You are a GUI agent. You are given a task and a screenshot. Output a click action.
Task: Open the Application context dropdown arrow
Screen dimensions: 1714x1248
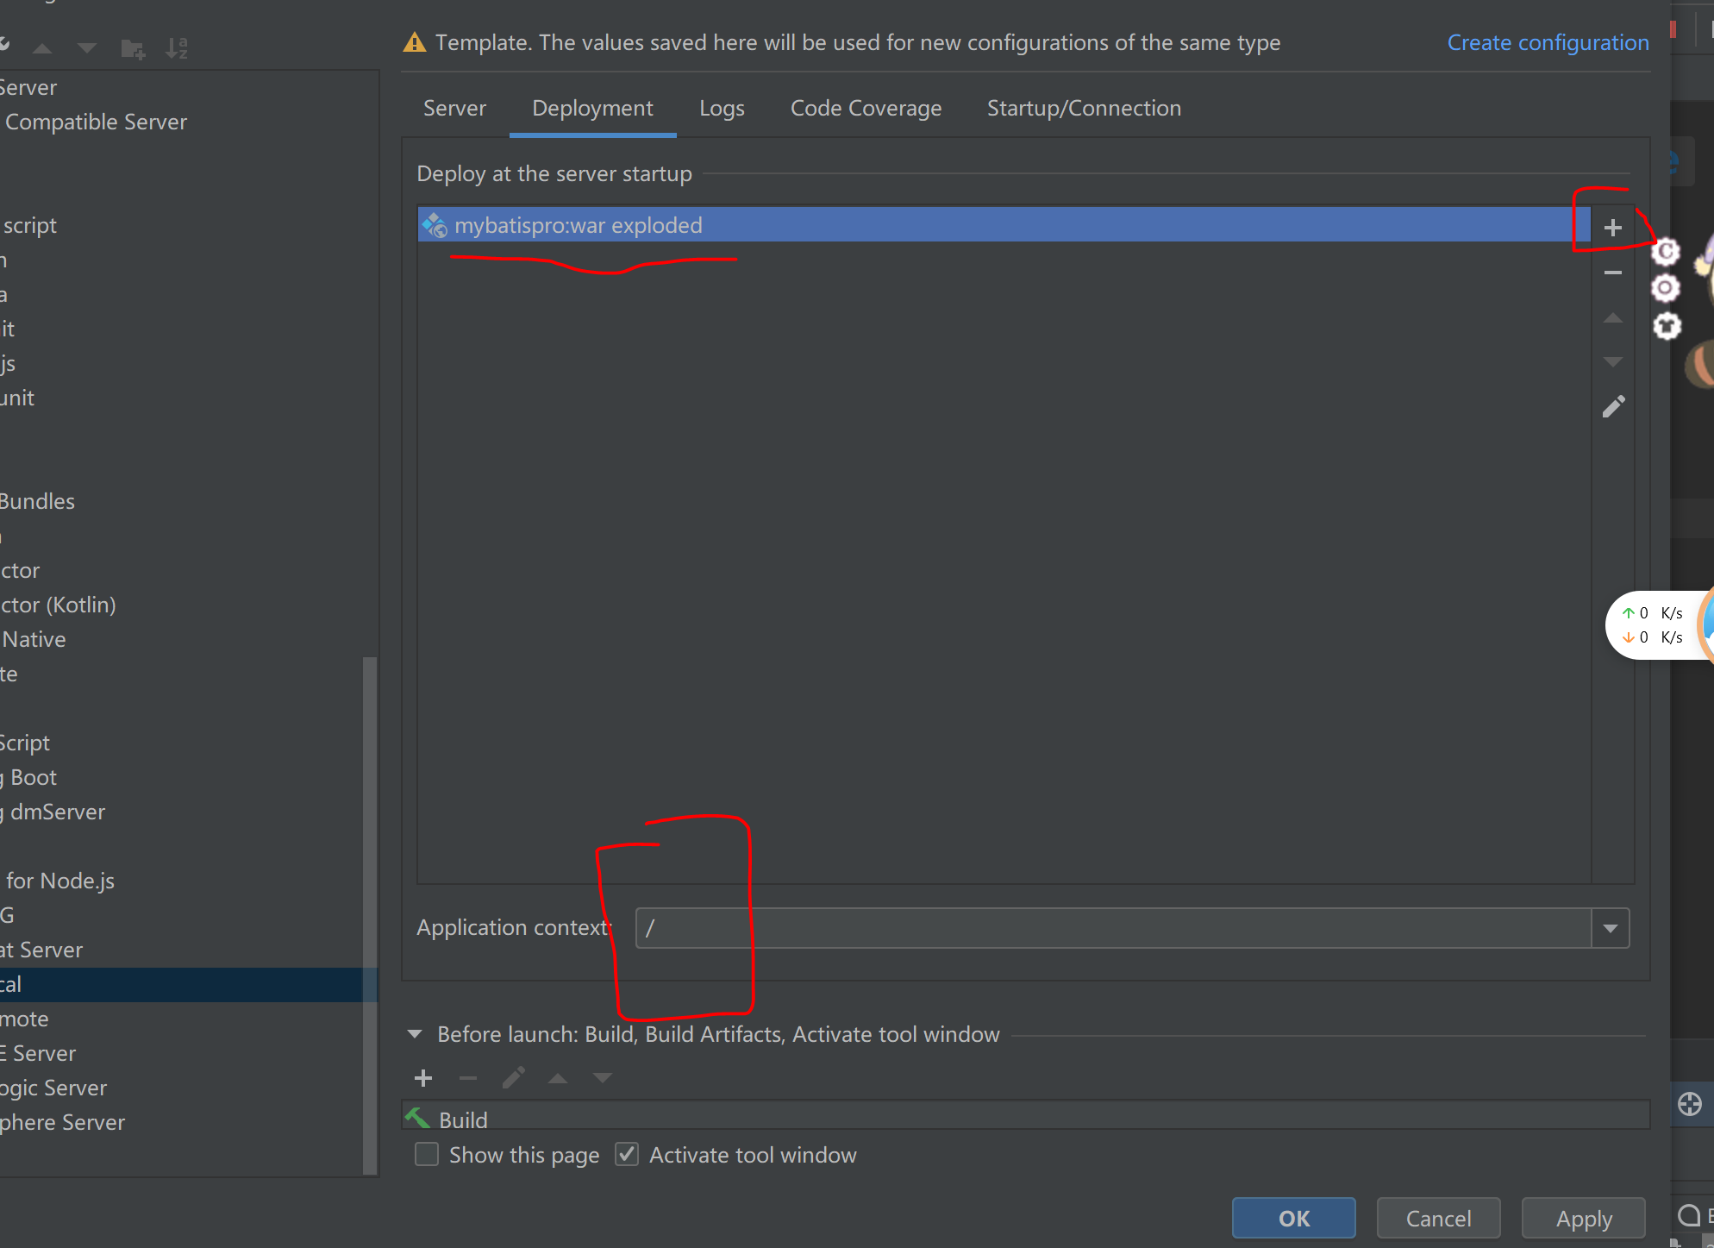(x=1610, y=928)
